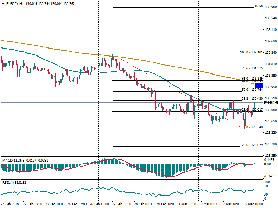Click the 133.980 price scale value
Image resolution: width=278 pixels, height=208 pixels.
pos(270,7)
